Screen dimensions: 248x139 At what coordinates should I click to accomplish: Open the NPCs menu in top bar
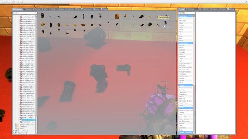14,2
